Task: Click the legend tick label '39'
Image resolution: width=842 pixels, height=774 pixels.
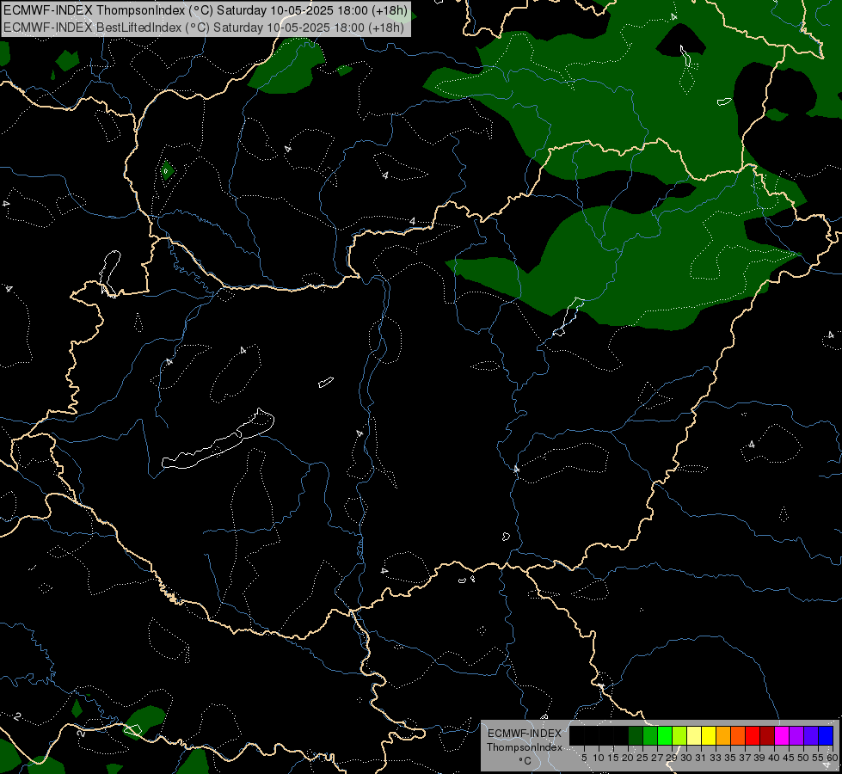Action: (x=759, y=758)
